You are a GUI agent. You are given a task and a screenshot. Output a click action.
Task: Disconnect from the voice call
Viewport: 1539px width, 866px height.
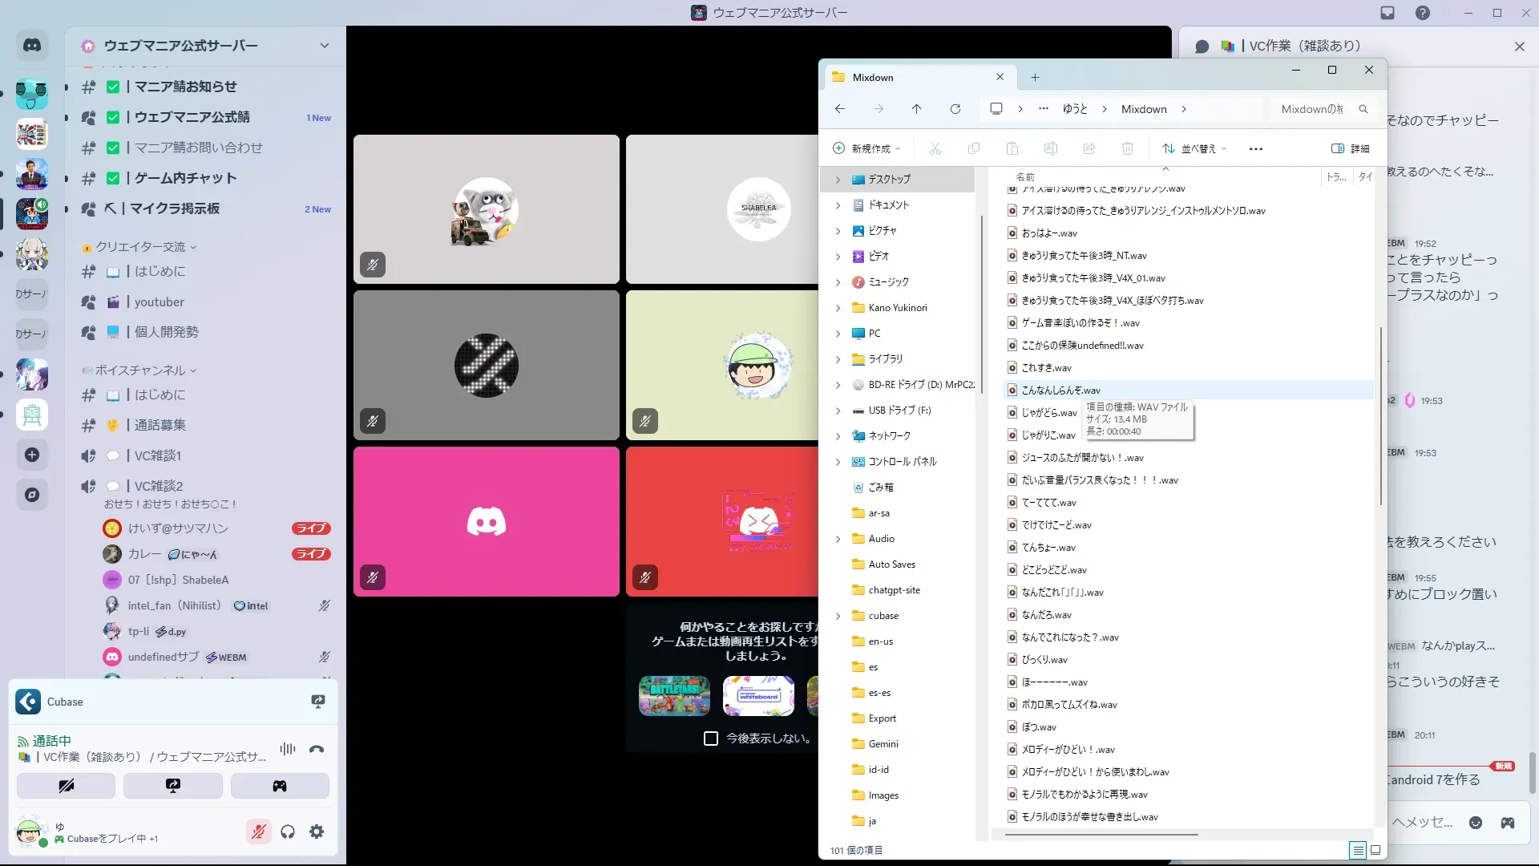[x=317, y=749]
